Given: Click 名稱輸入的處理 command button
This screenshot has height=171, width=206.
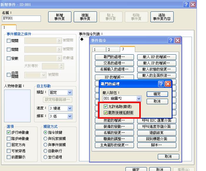Looking at the screenshot, I should [114, 69].
